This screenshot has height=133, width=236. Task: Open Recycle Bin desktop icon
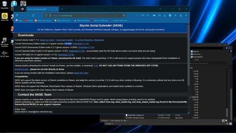coord(4,5)
